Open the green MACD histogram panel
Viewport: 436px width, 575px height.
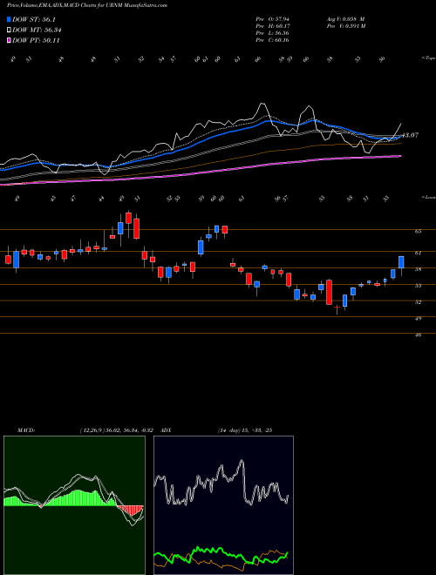coord(74,505)
